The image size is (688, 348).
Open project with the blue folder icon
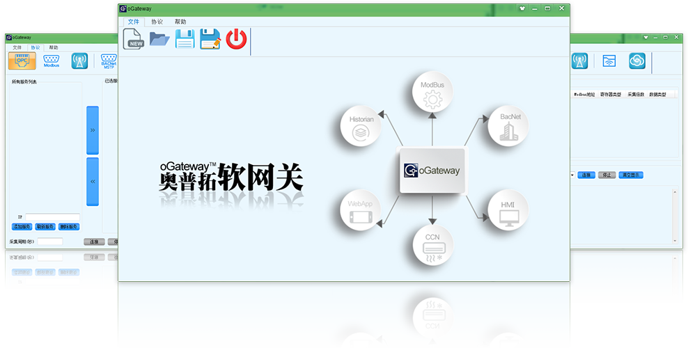click(x=159, y=39)
